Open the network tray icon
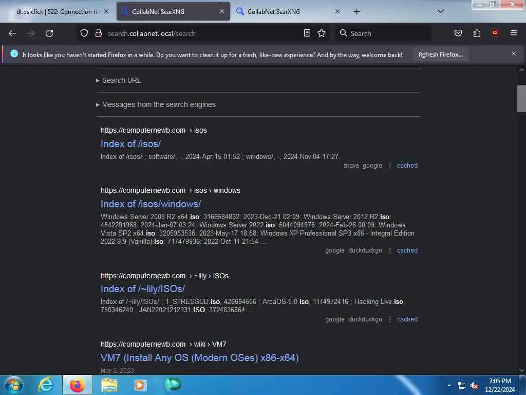Screen dimensions: 526x395 (462, 386)
